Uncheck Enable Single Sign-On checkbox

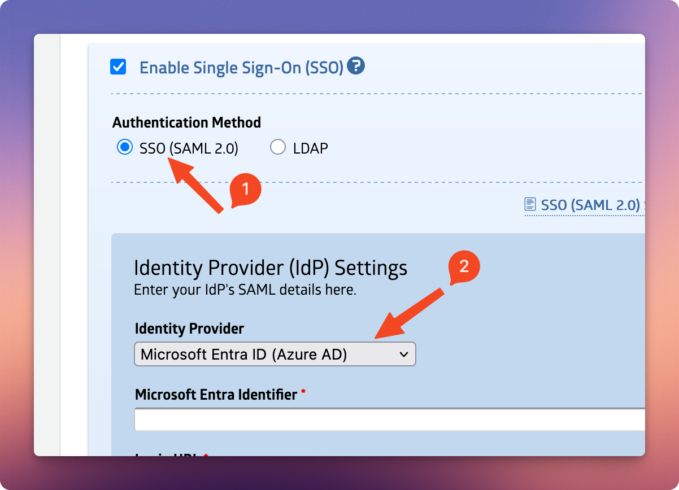pos(118,67)
